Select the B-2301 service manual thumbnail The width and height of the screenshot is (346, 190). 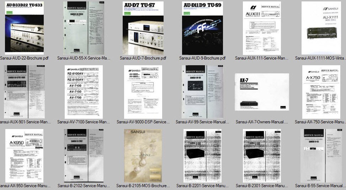(x=262, y=156)
